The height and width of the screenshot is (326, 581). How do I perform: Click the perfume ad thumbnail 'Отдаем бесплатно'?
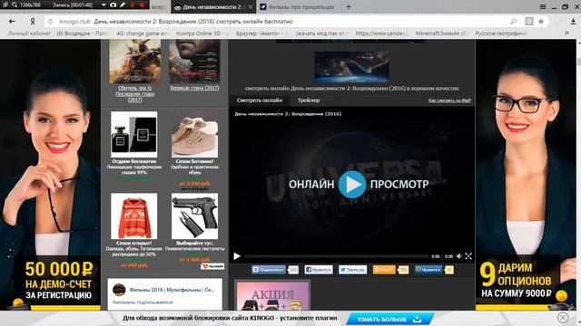click(x=133, y=134)
